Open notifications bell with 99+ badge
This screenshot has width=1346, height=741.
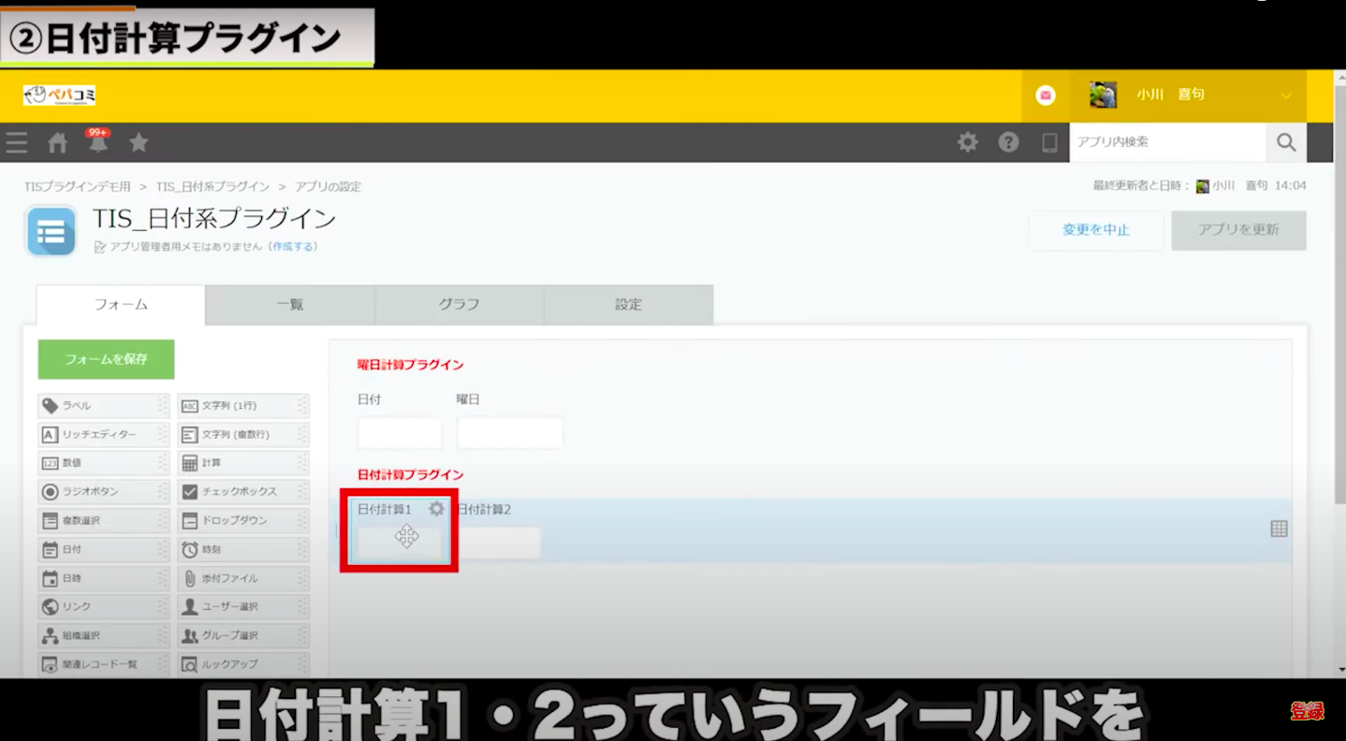98,142
